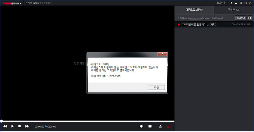This screenshot has height=132, width=254.
Task: Mute audio with the speaker icon
Action: pos(141,126)
